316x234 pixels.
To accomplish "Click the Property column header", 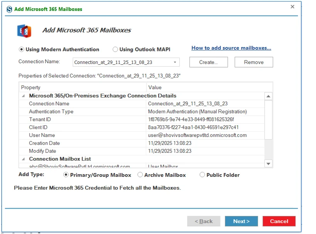I will 83,88.
